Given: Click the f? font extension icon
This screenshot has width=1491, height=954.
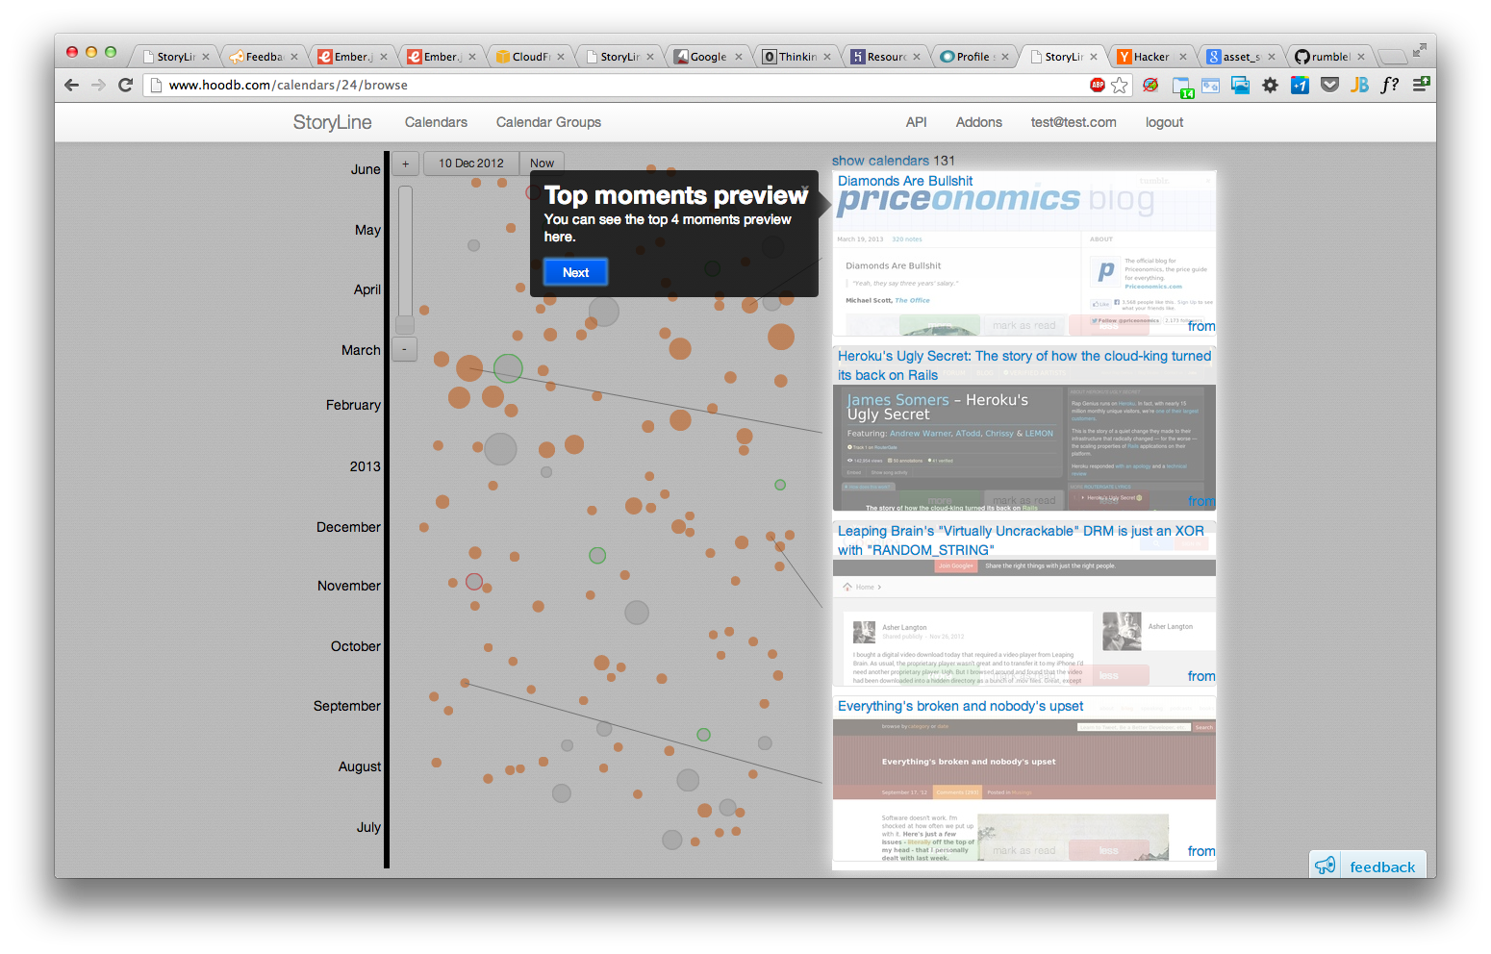Looking at the screenshot, I should point(1390,85).
